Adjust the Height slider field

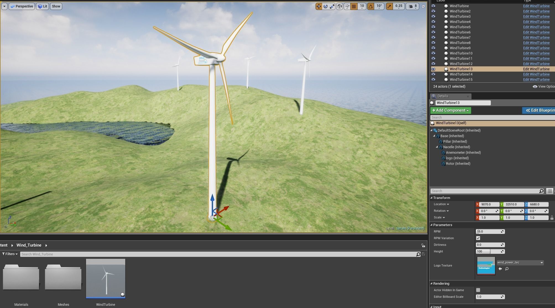point(490,252)
